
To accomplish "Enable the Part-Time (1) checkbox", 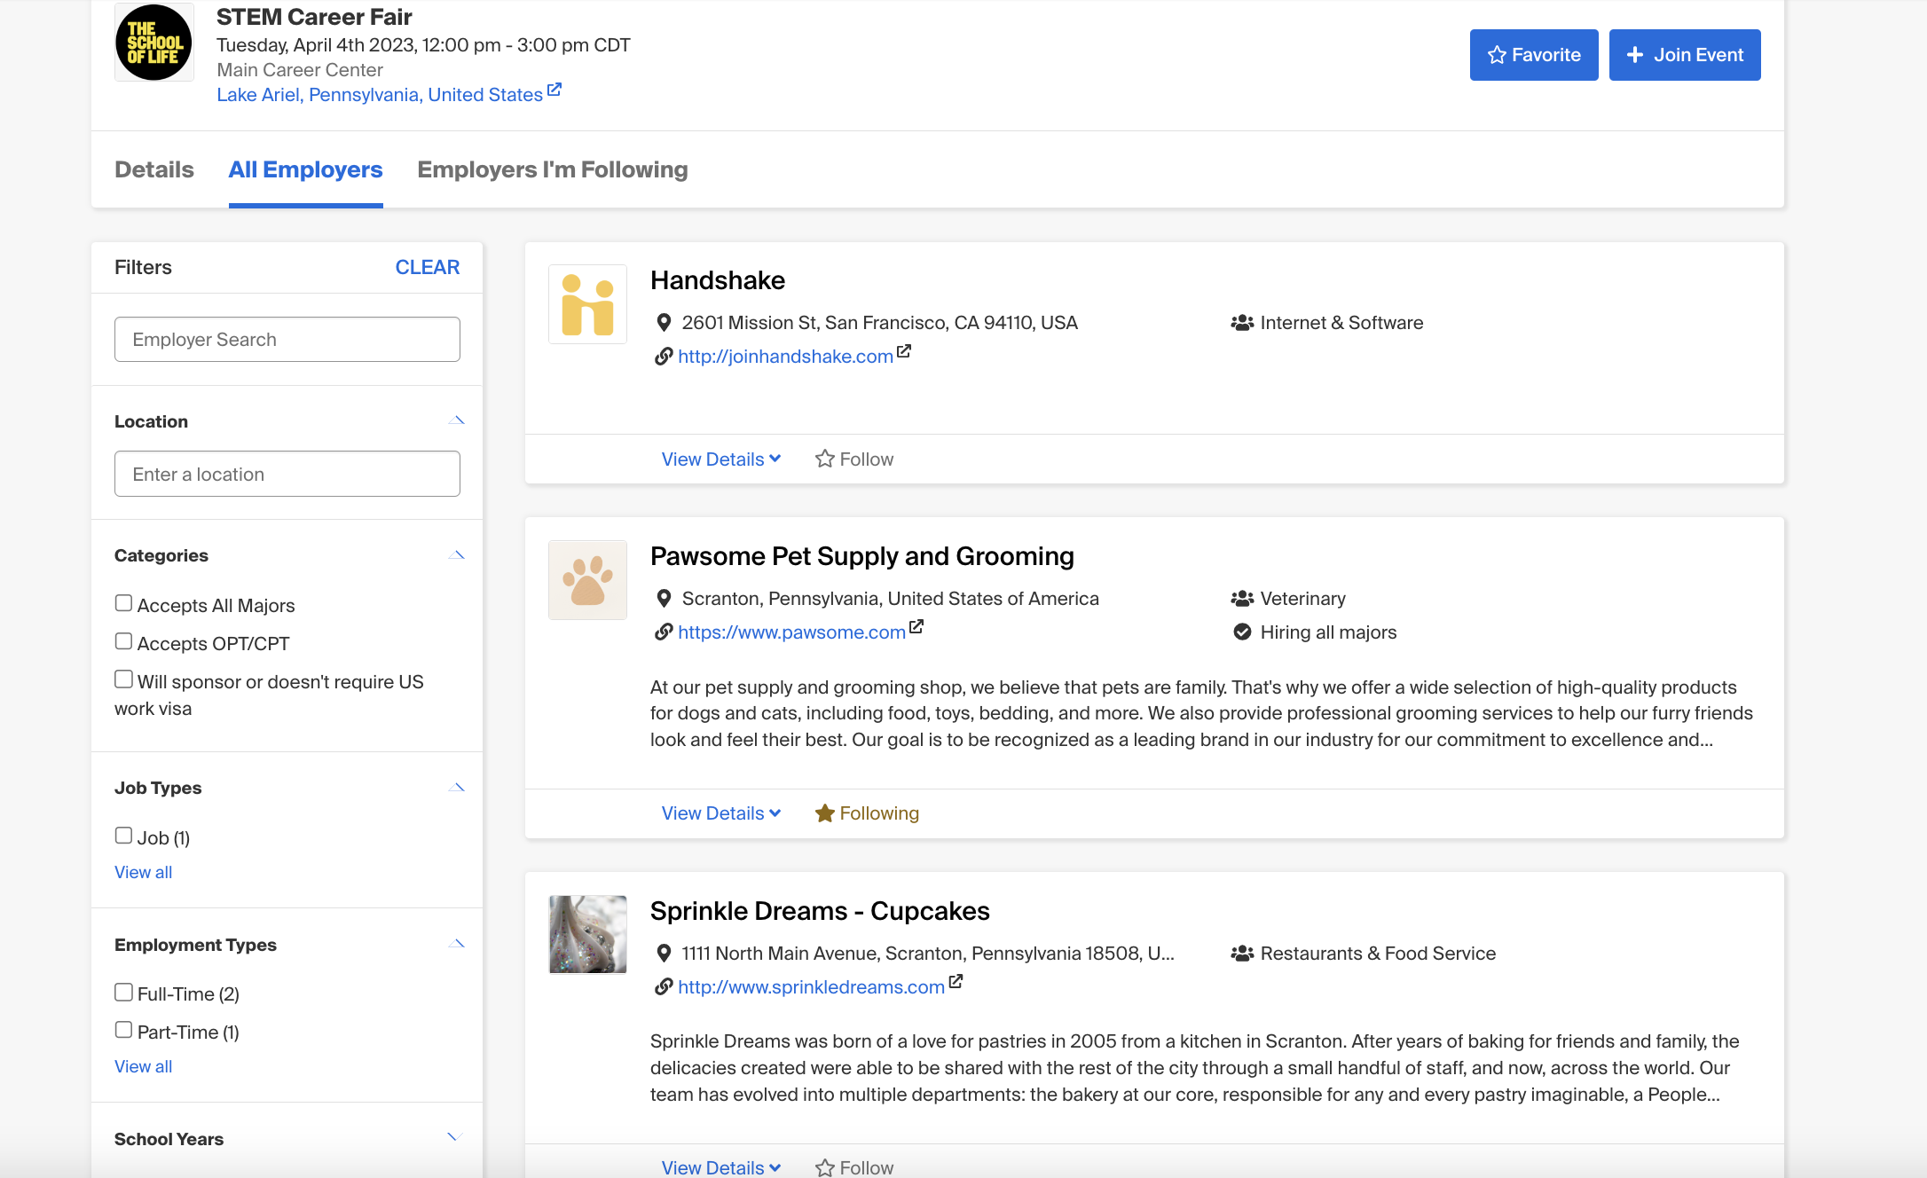I will coord(124,1030).
